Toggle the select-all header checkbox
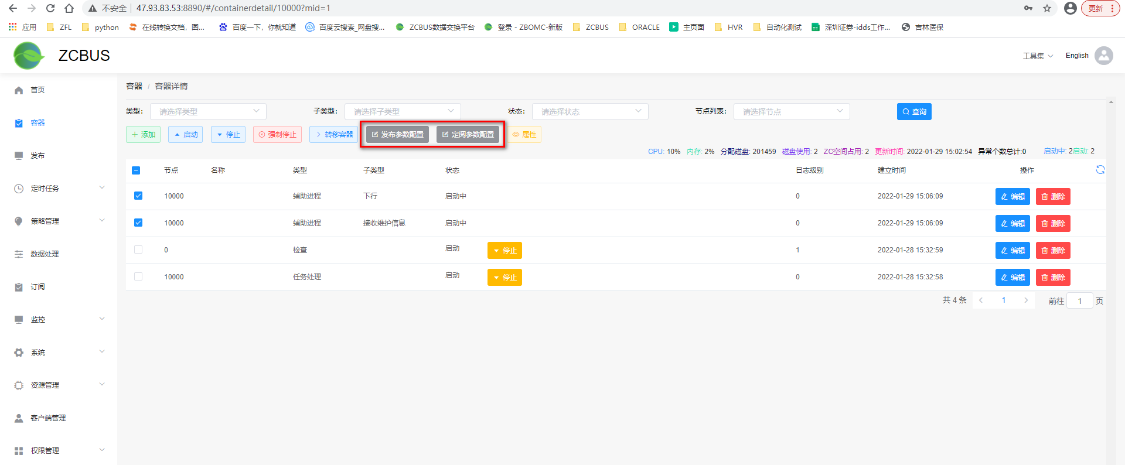Viewport: 1125px width, 465px height. coord(136,170)
